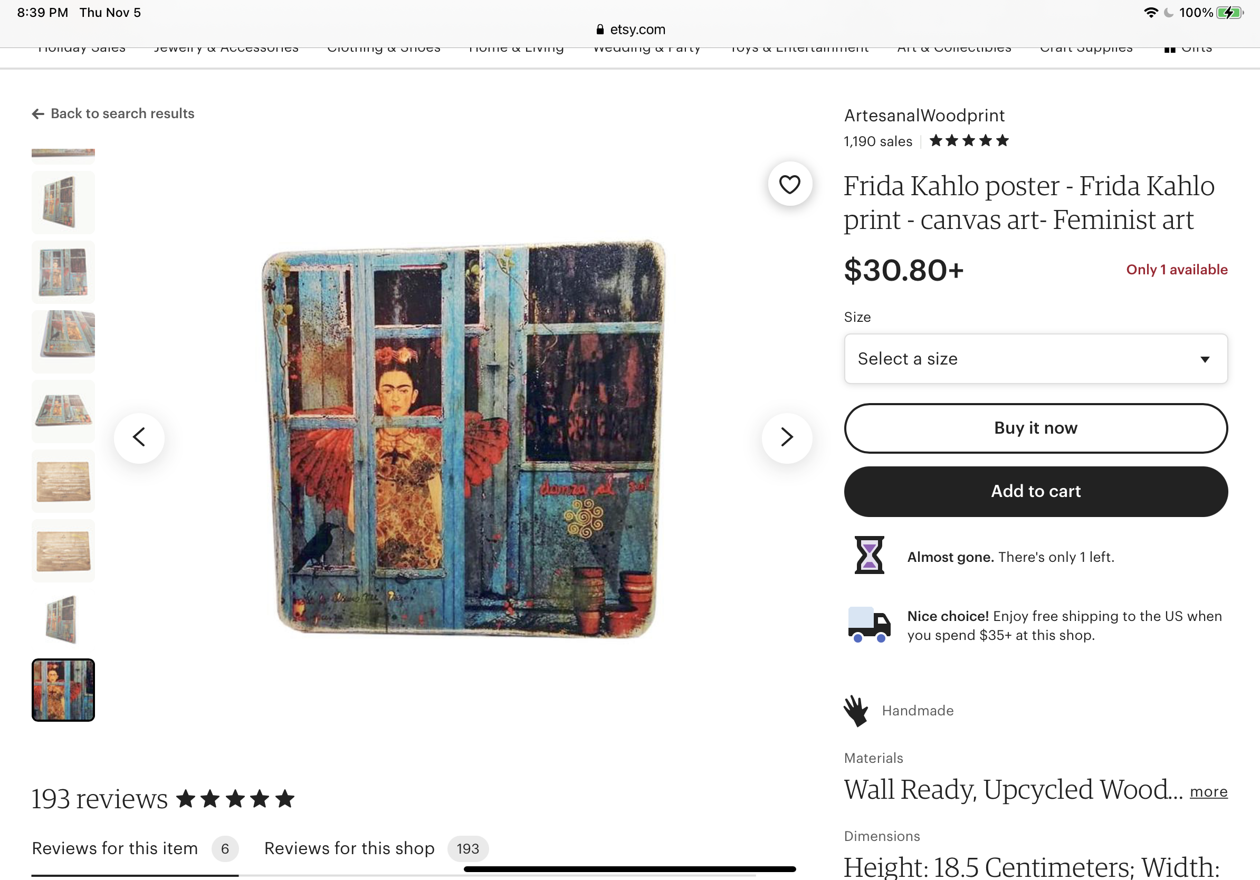The width and height of the screenshot is (1260, 880).
Task: Open the ArtesanalWoodprint shop link
Action: click(x=924, y=115)
